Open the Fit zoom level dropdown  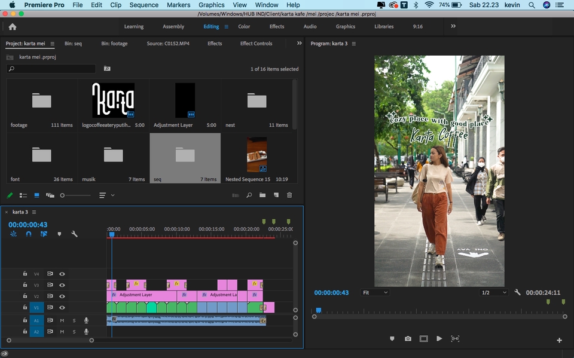[375, 292]
